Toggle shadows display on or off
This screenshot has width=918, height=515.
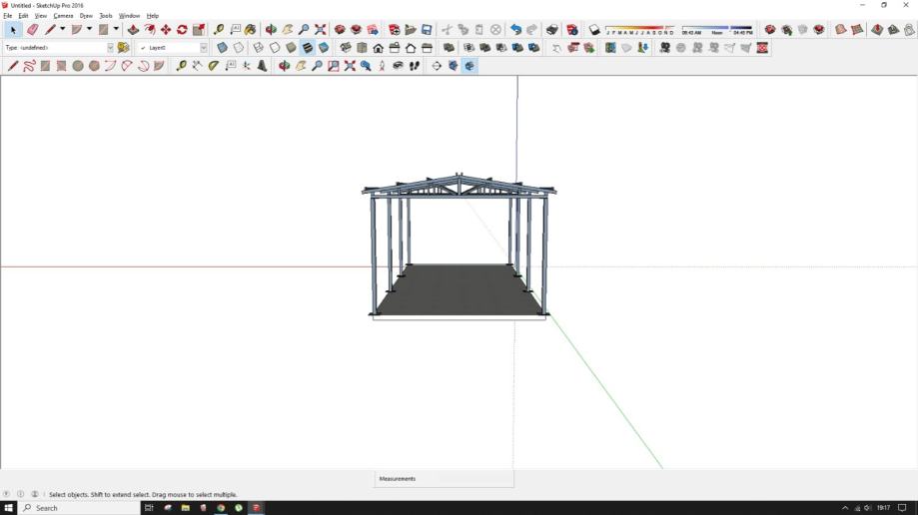click(x=594, y=30)
